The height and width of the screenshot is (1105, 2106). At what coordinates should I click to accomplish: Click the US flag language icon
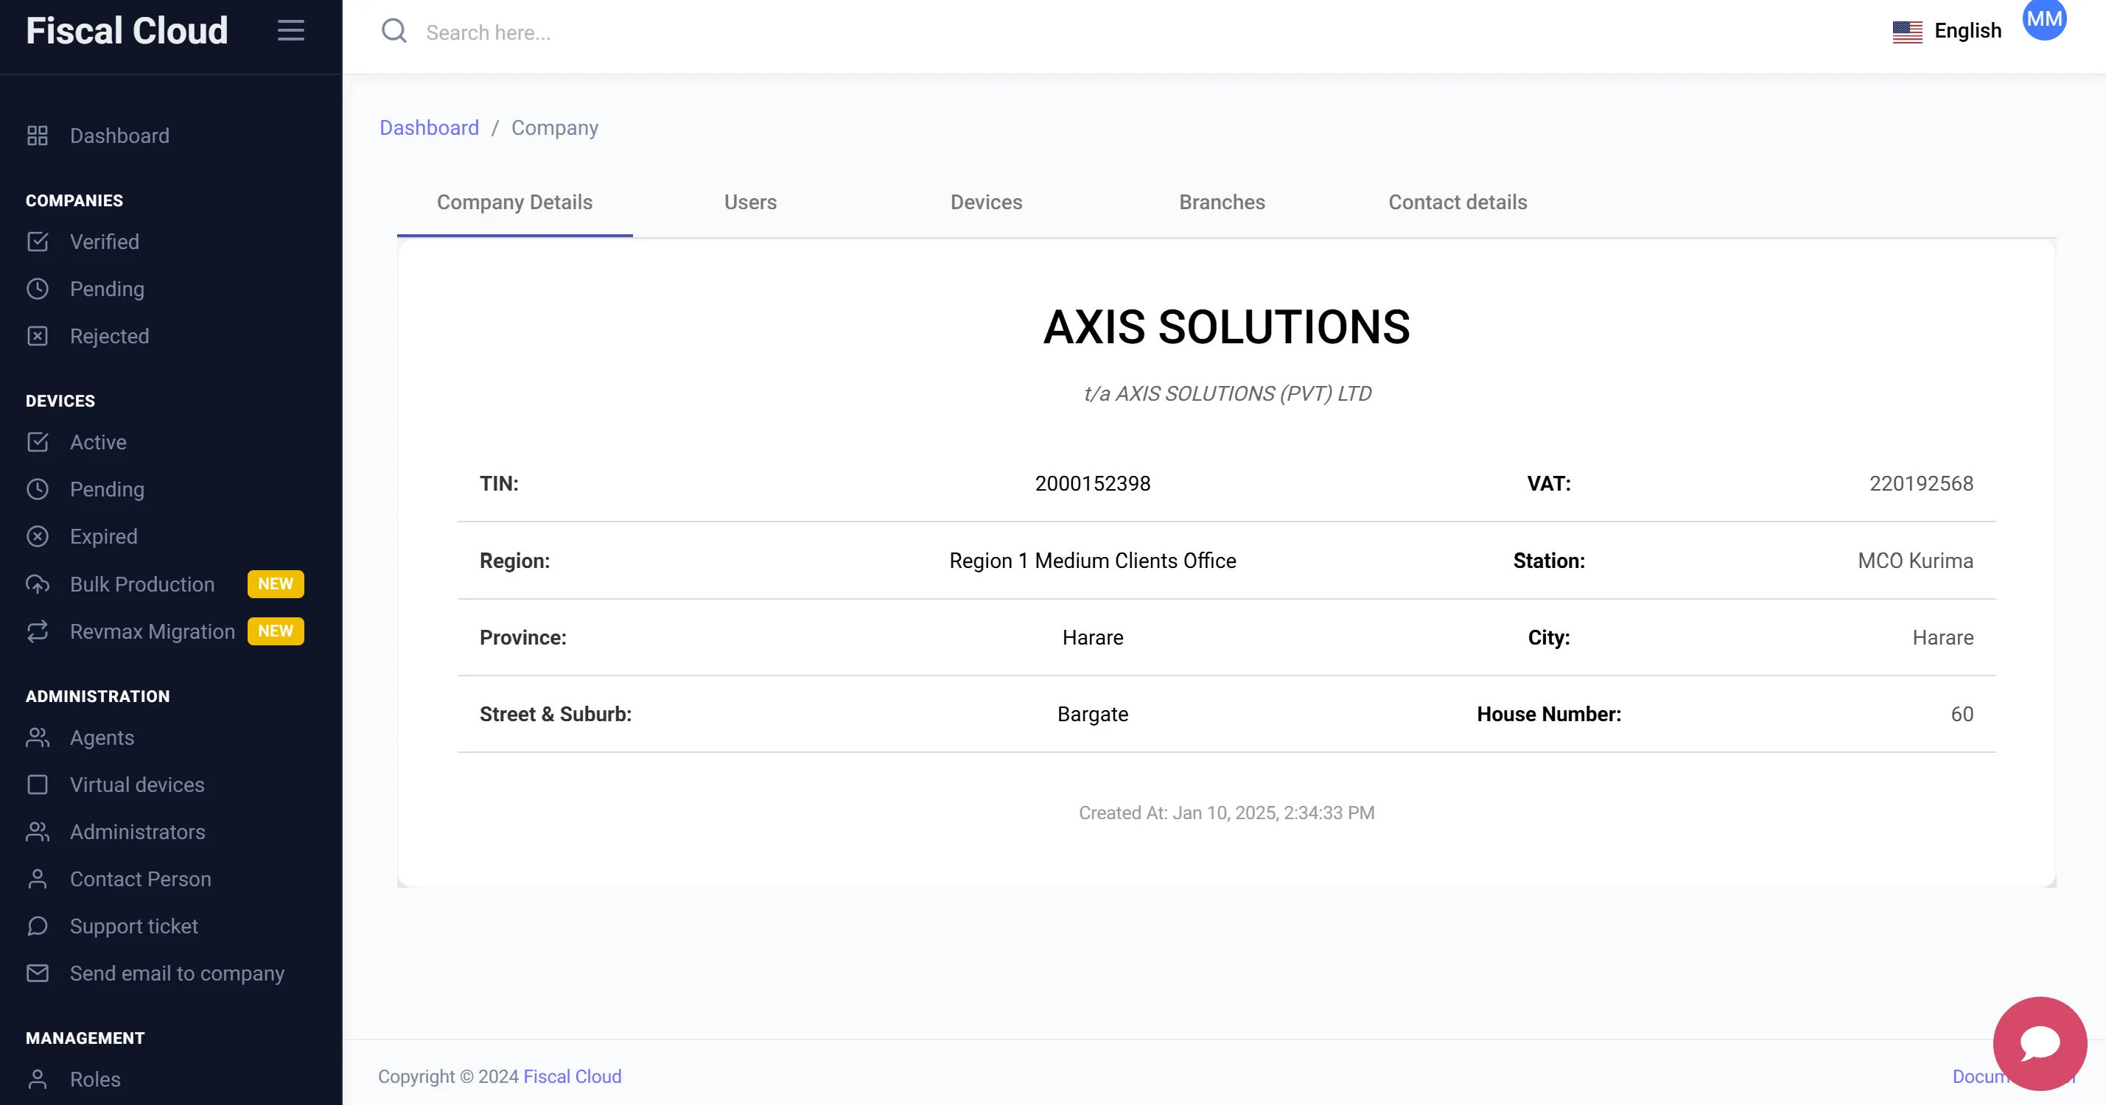pos(1907,32)
